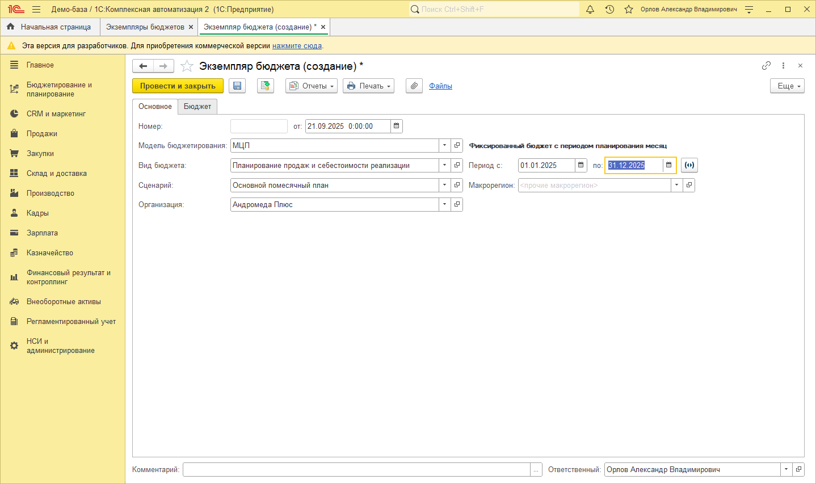Image resolution: width=816 pixels, height=484 pixels.
Task: Click the save (diskette) icon in toolbar
Action: tap(237, 86)
